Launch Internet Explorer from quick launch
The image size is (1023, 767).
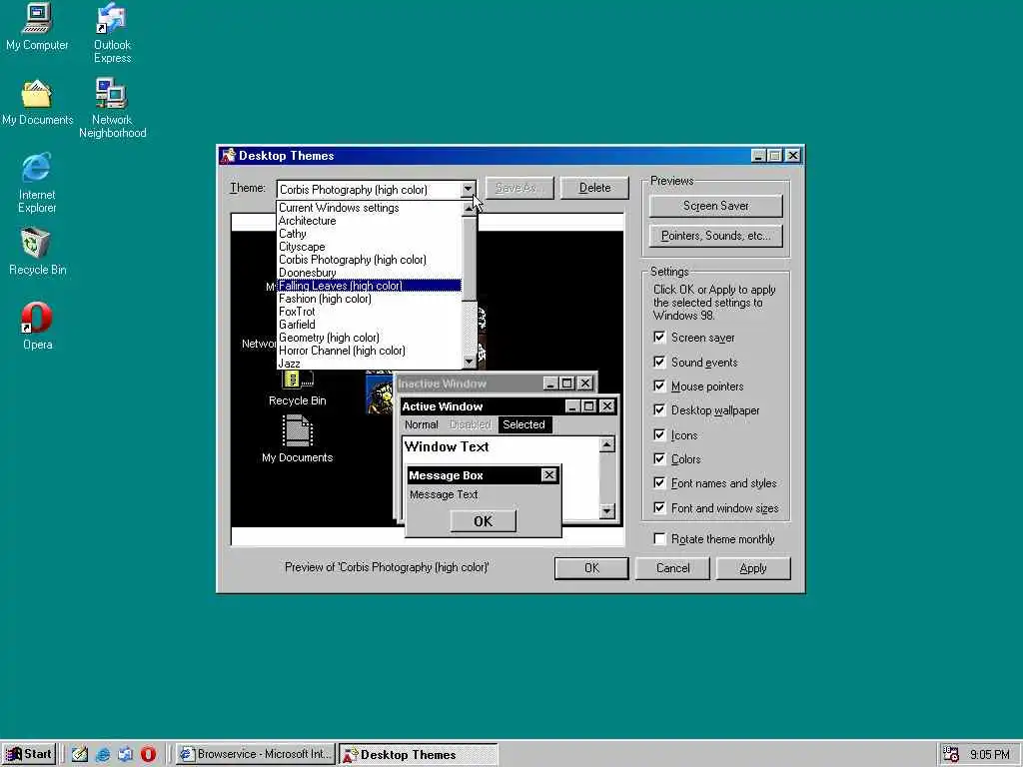[103, 755]
